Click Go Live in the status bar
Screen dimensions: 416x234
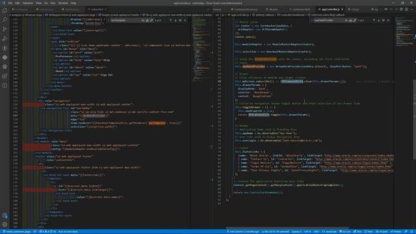click(345, 231)
